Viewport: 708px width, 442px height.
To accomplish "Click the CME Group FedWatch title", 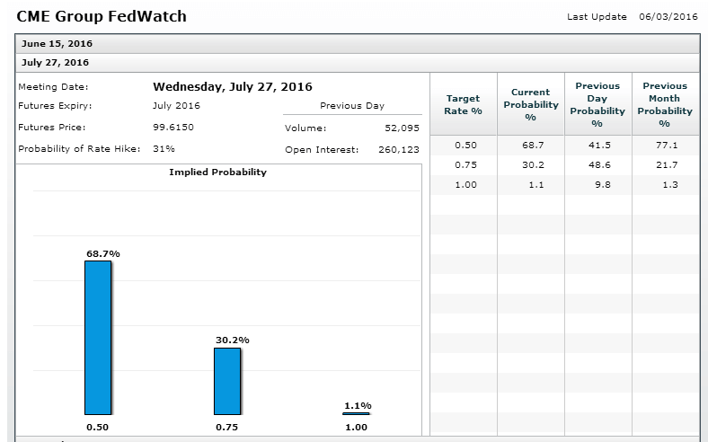I will [102, 16].
